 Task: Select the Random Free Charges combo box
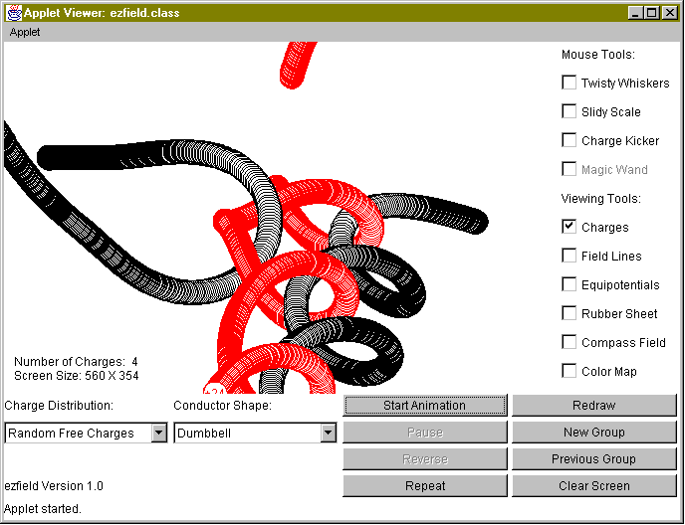coord(78,433)
